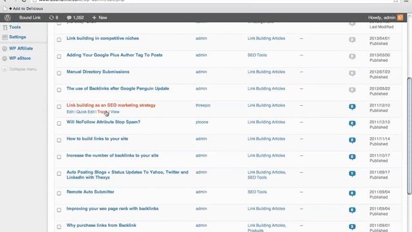Check the Manual Directory Submissions row
The width and height of the screenshot is (412, 232).
59,73
